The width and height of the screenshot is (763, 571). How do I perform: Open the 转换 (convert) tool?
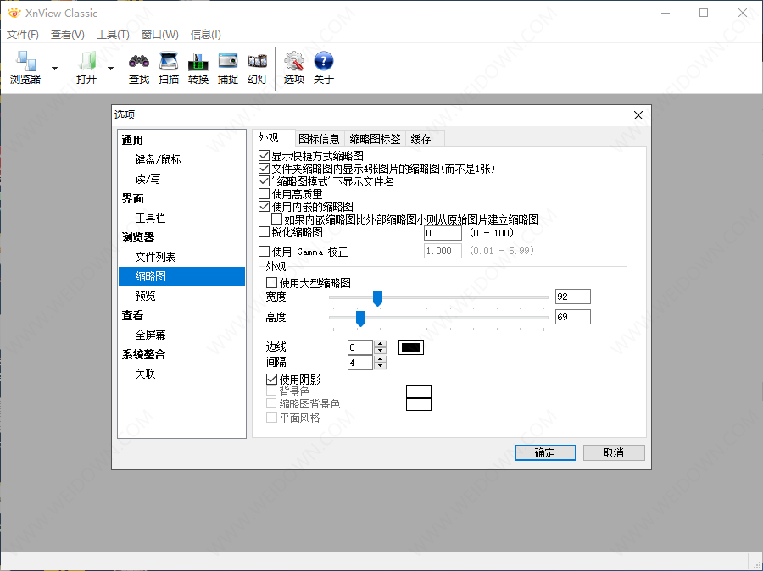pos(198,66)
